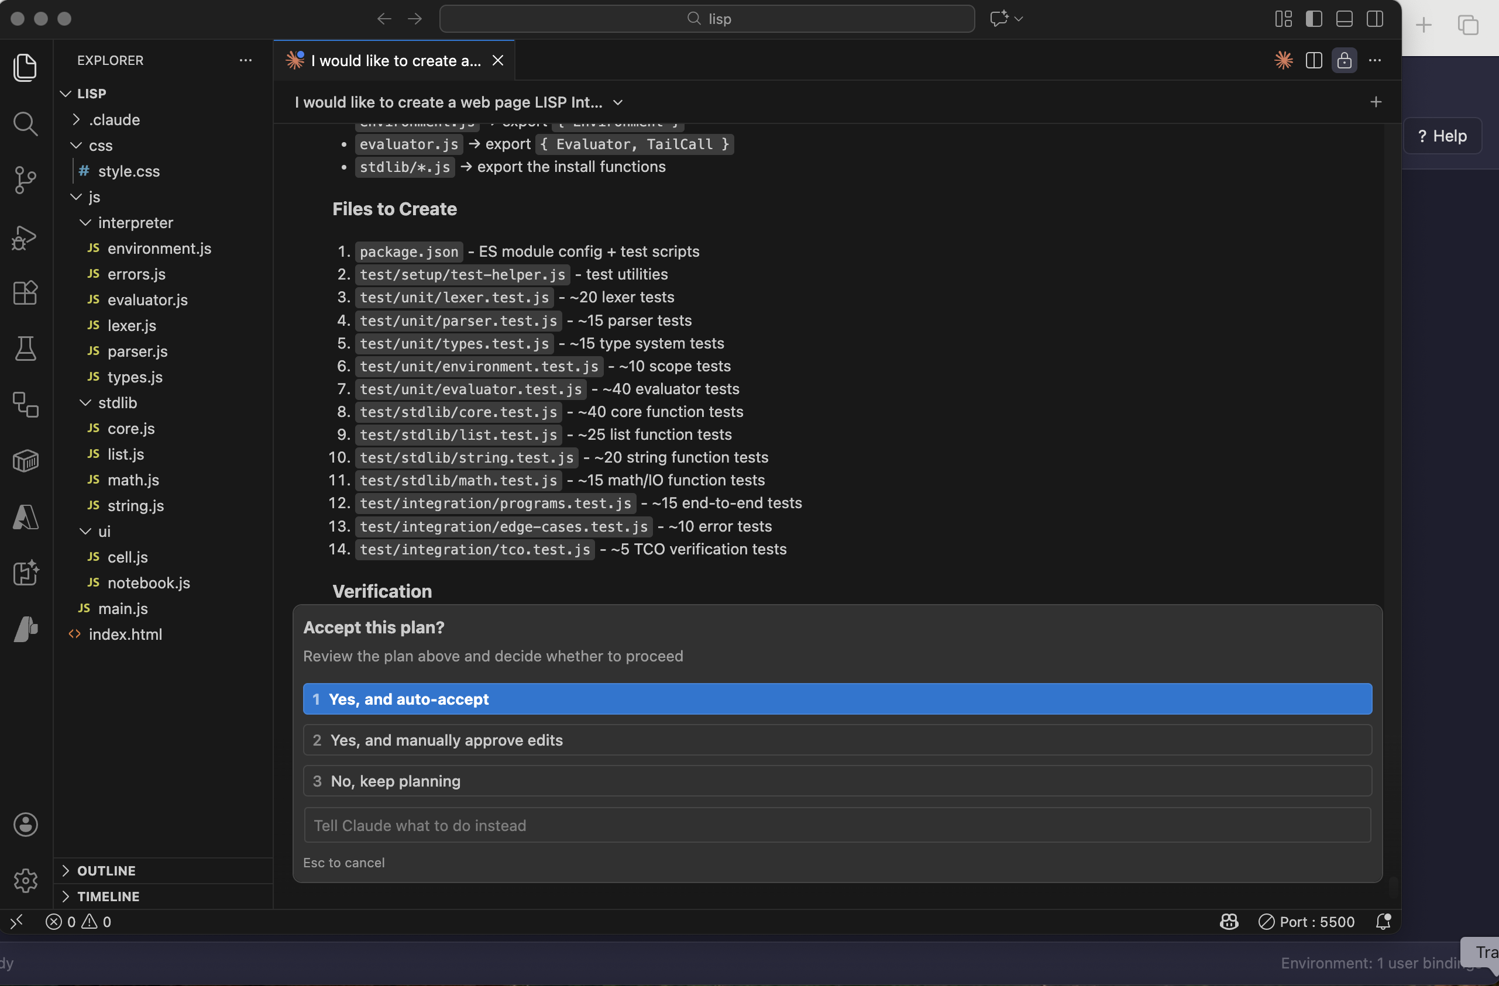Open the Testing flask view

tap(25, 348)
